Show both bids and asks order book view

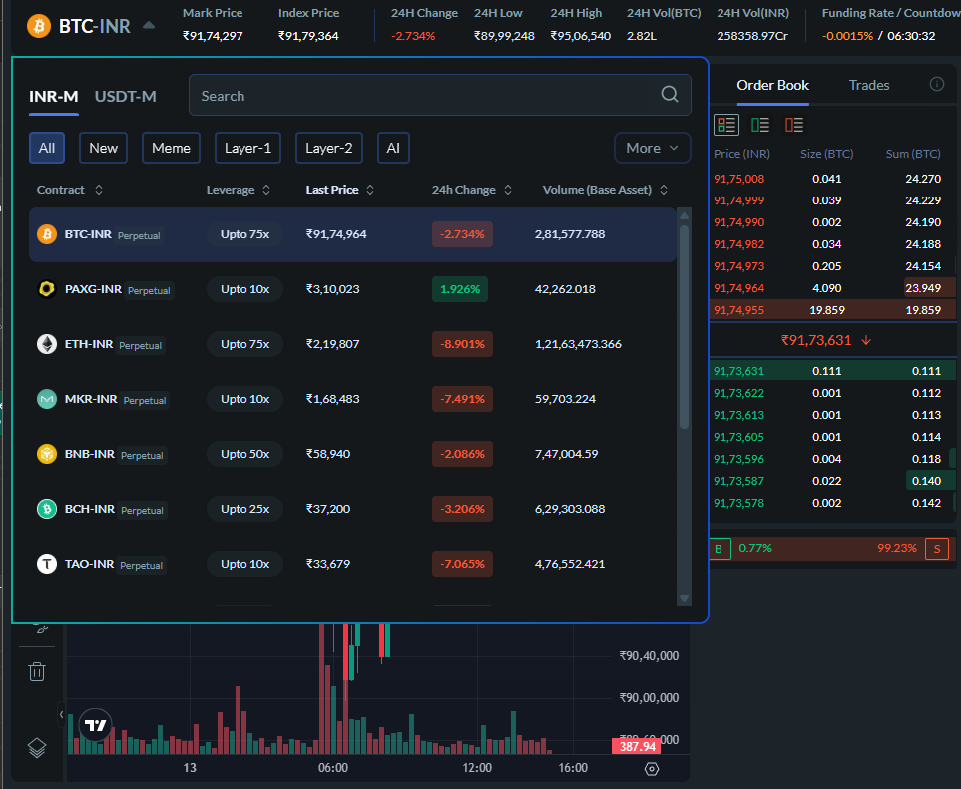coord(726,125)
